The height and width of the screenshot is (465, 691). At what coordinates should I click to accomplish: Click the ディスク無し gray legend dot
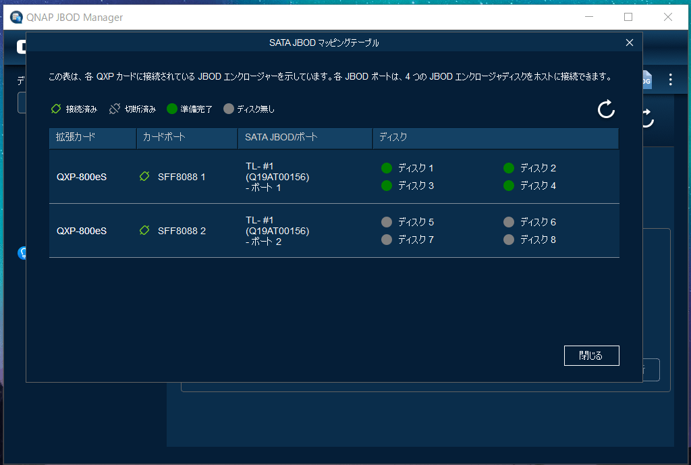tap(228, 109)
